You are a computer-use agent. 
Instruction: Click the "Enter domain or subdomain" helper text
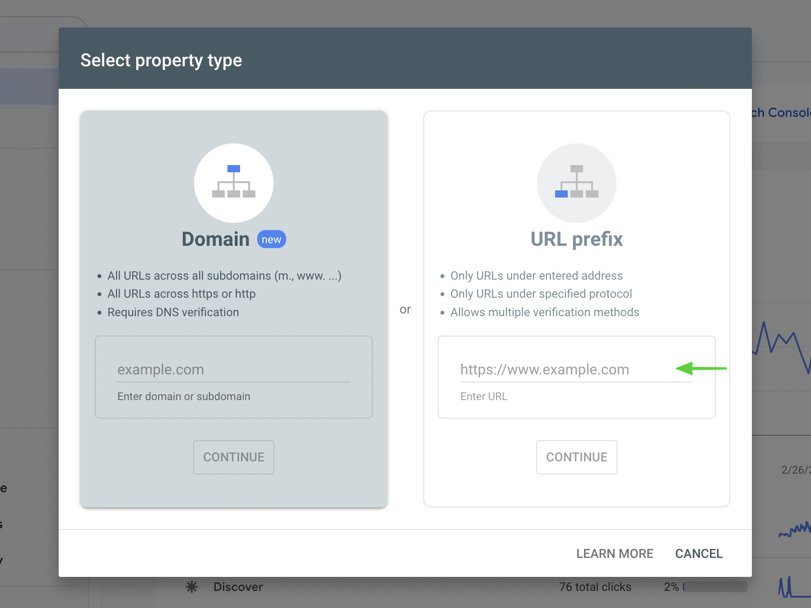pyautogui.click(x=184, y=396)
